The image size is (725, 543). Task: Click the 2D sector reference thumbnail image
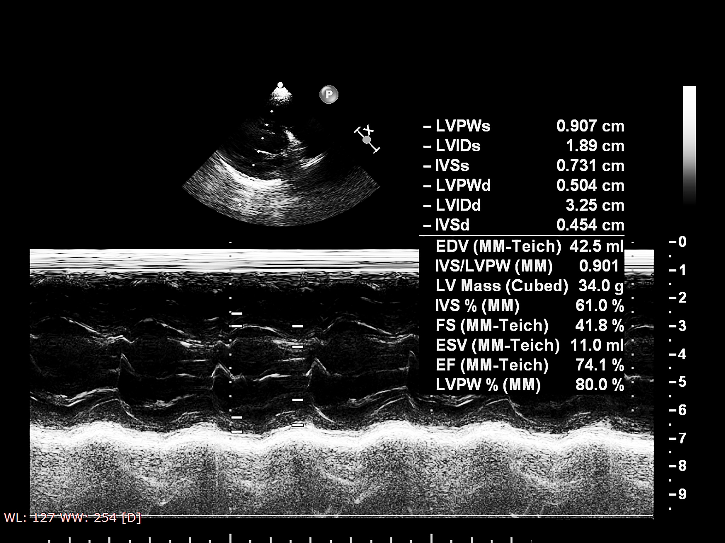click(281, 154)
